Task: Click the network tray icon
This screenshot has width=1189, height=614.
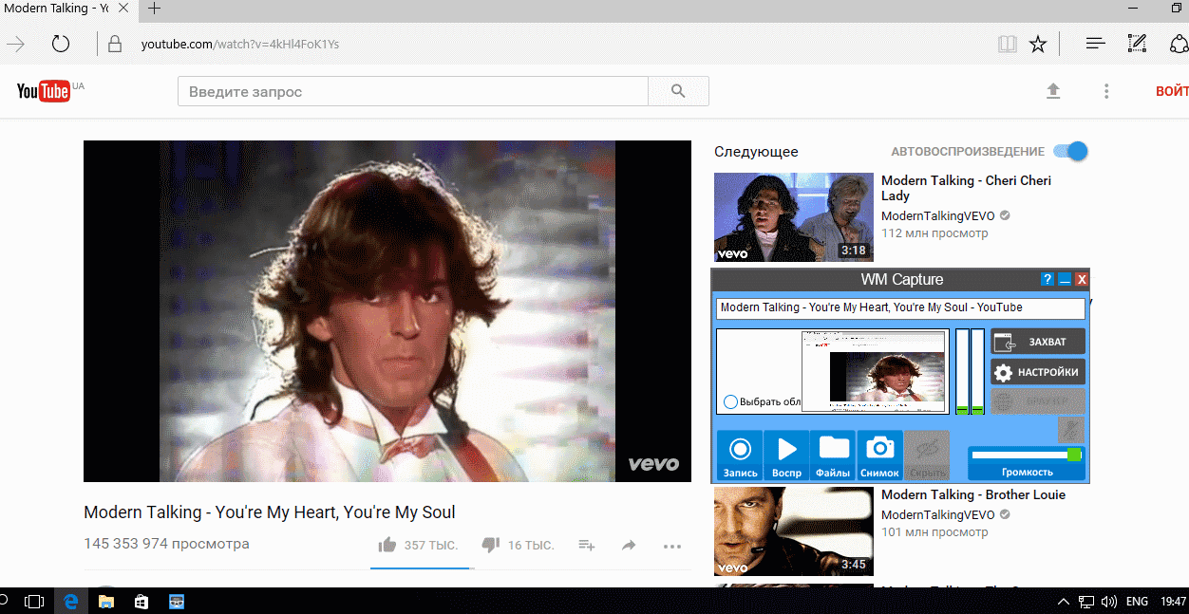Action: 1085,601
